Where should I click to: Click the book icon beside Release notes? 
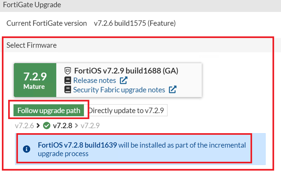68,80
